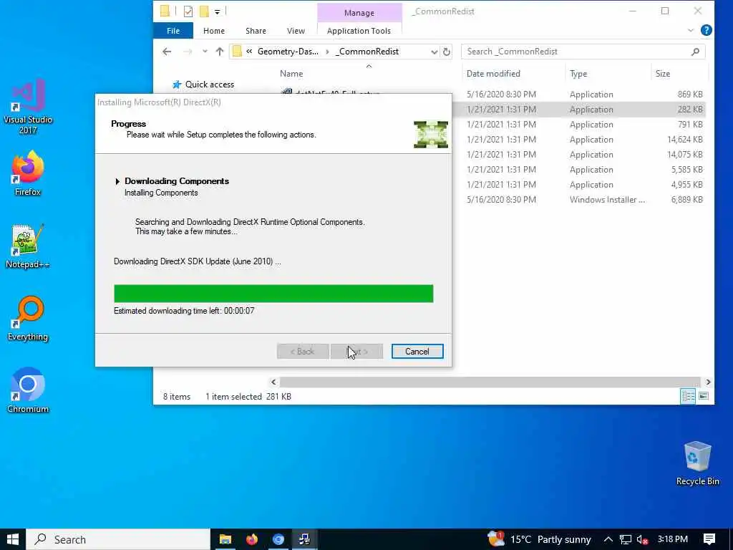
Task: Open the network status tray icon
Action: click(x=625, y=539)
